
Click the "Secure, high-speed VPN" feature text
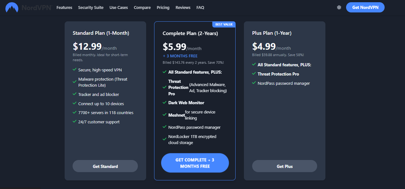pyautogui.click(x=100, y=70)
